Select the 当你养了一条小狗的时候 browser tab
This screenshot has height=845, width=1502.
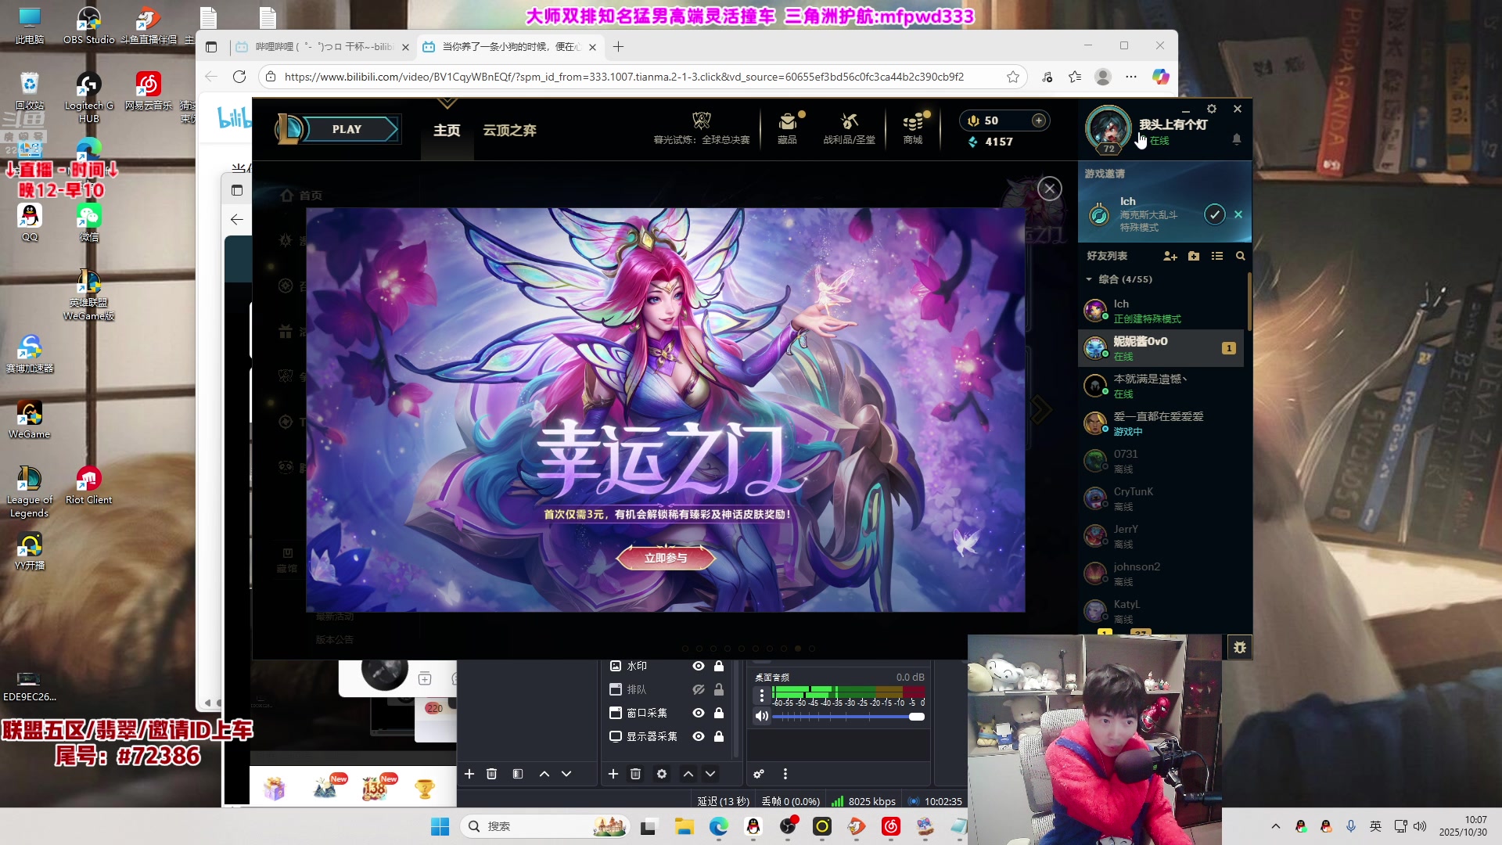click(x=509, y=47)
